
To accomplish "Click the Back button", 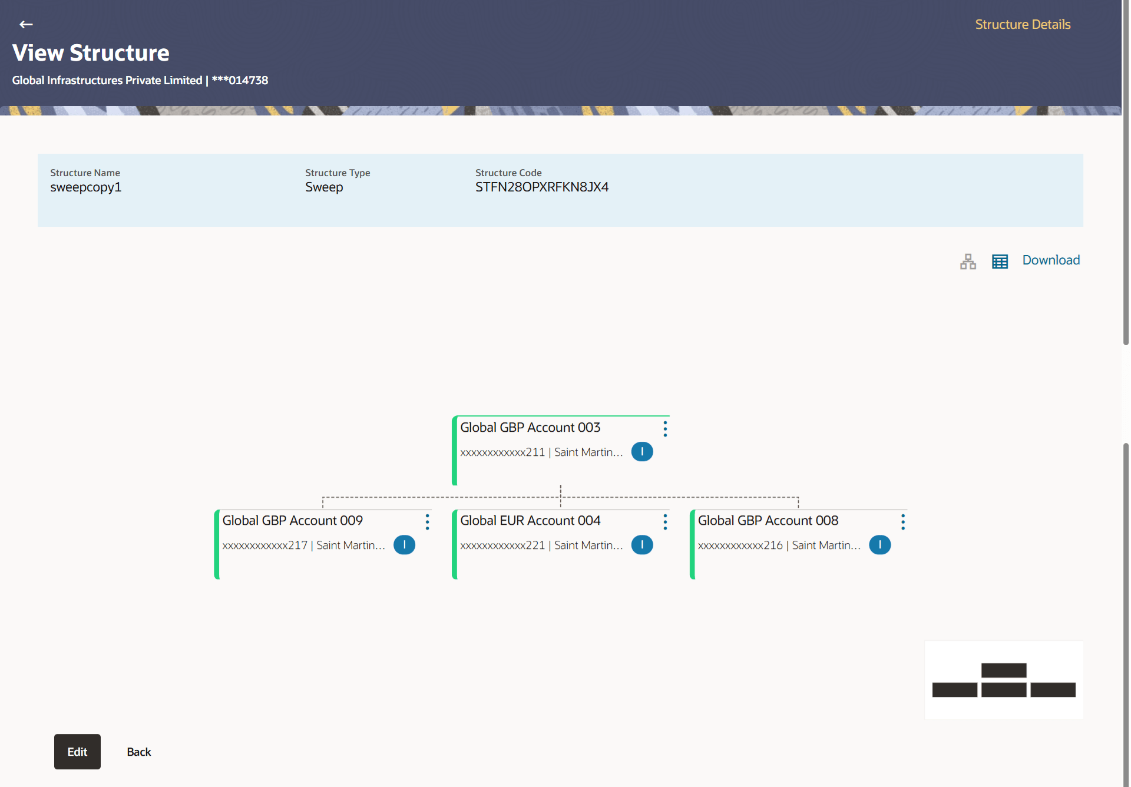I will click(139, 752).
